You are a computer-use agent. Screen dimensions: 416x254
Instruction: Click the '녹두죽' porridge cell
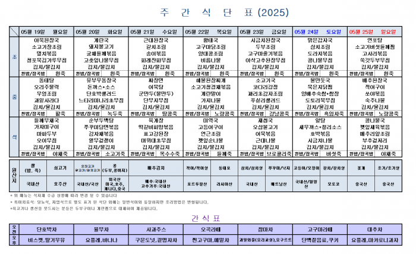pos(115,114)
